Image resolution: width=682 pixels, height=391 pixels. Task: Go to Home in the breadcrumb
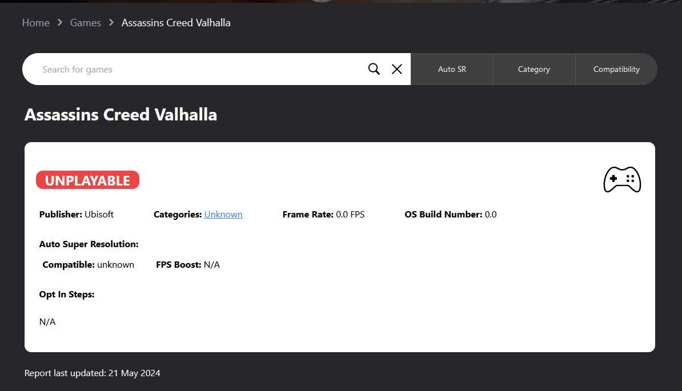pos(35,23)
